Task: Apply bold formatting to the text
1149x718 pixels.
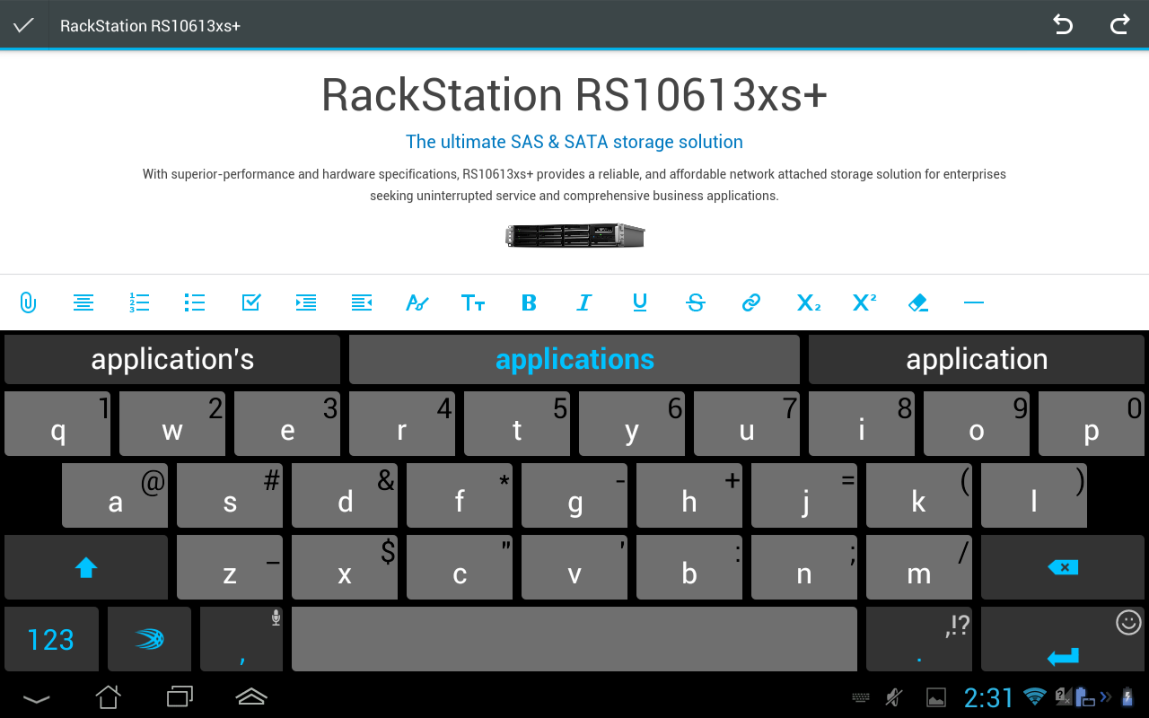Action: [529, 302]
